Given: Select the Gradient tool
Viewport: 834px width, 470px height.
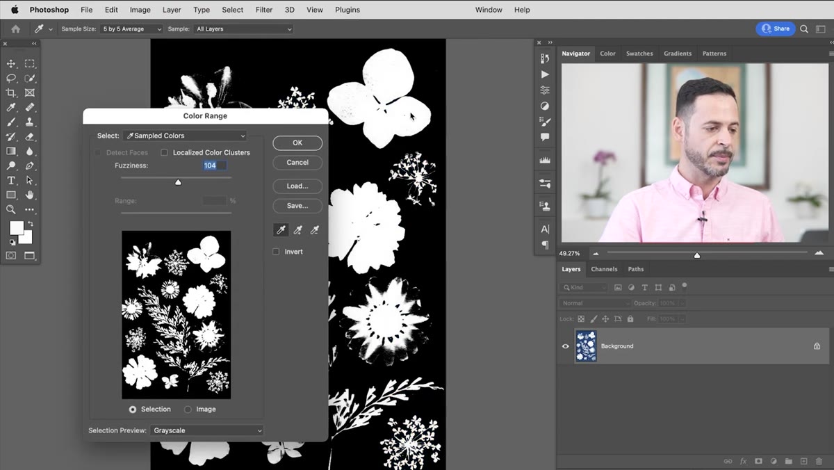Looking at the screenshot, I should 11,152.
